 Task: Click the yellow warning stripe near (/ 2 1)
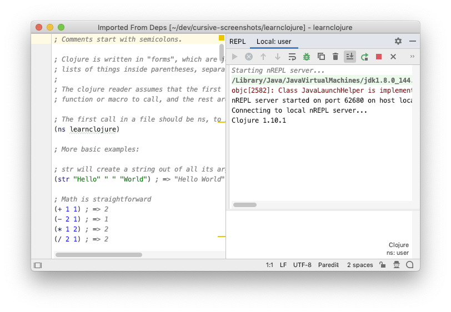222,236
